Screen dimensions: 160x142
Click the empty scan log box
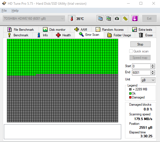(62, 132)
